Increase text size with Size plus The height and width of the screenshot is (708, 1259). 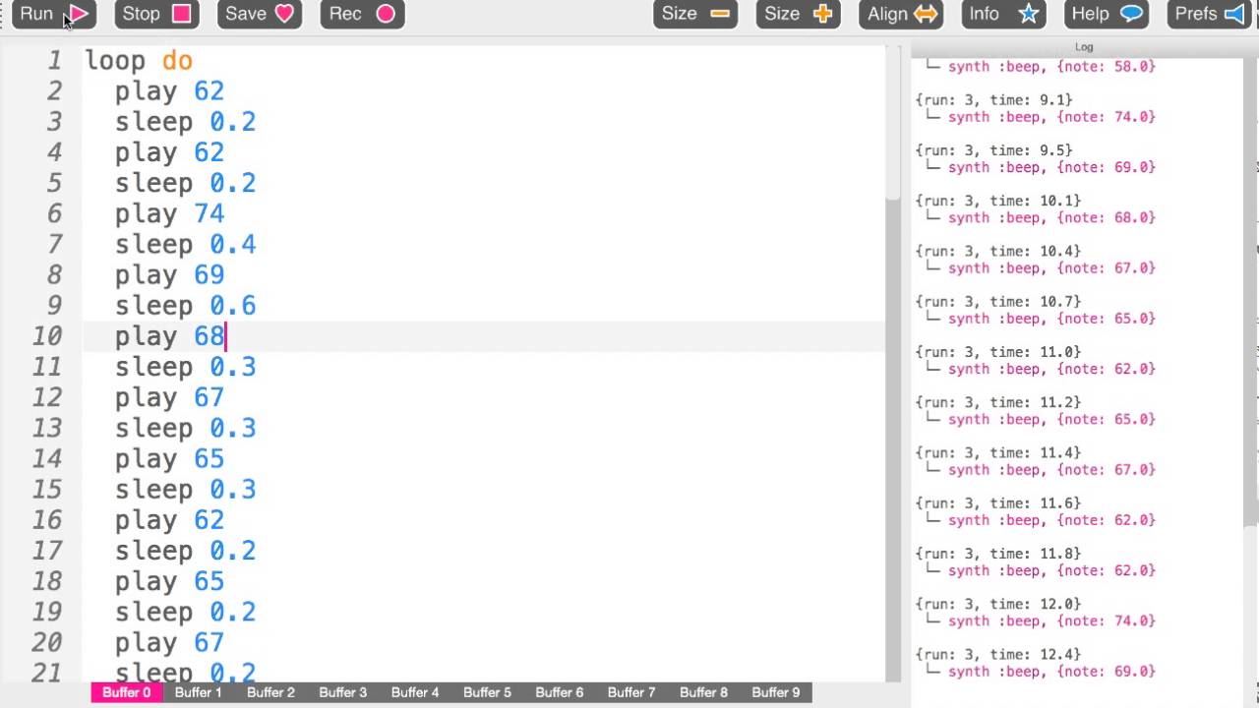[x=798, y=14]
